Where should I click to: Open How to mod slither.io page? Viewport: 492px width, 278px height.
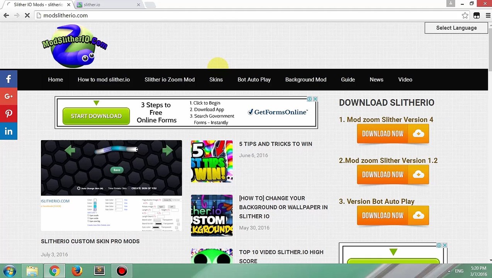(103, 80)
